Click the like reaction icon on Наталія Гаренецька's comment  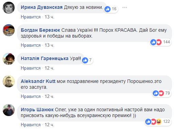click(85, 60)
